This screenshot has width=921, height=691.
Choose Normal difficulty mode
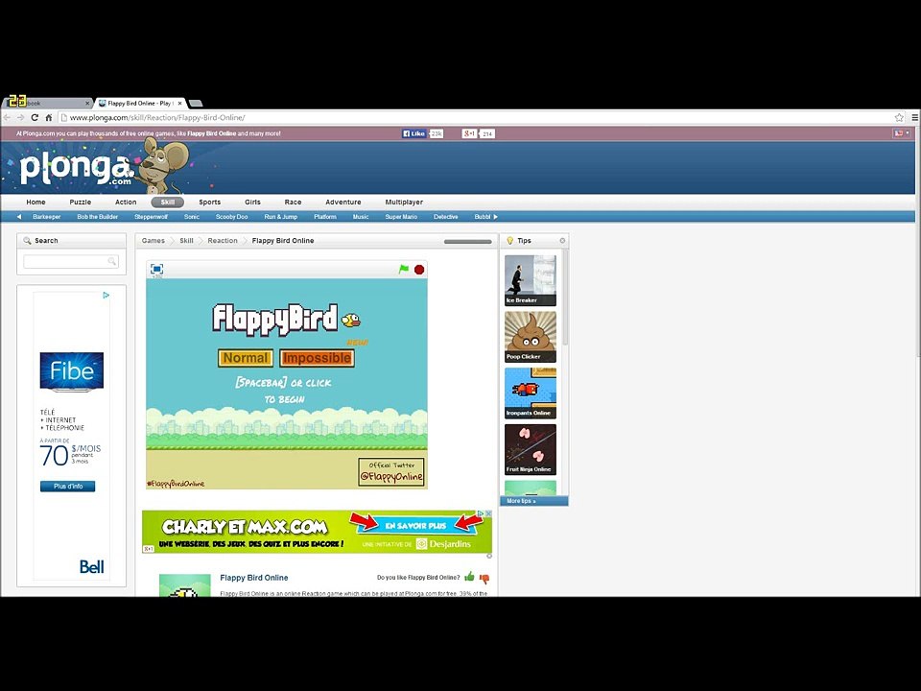pyautogui.click(x=246, y=358)
